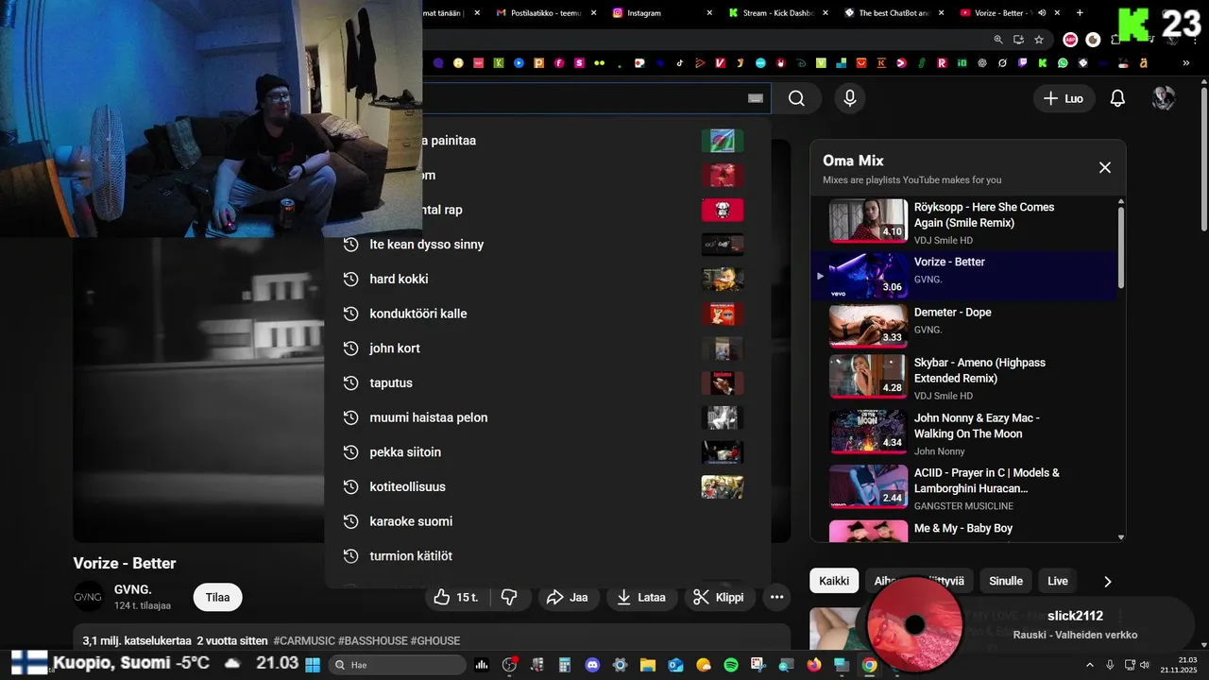Select the Kaikki filter chip

point(834,581)
